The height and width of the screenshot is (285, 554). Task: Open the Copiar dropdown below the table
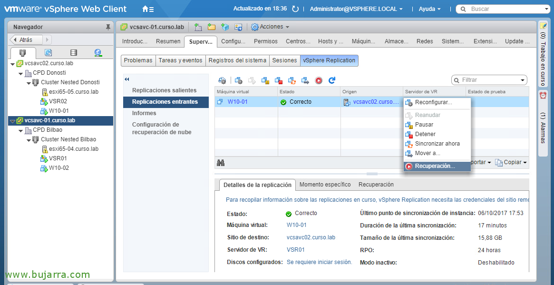511,162
